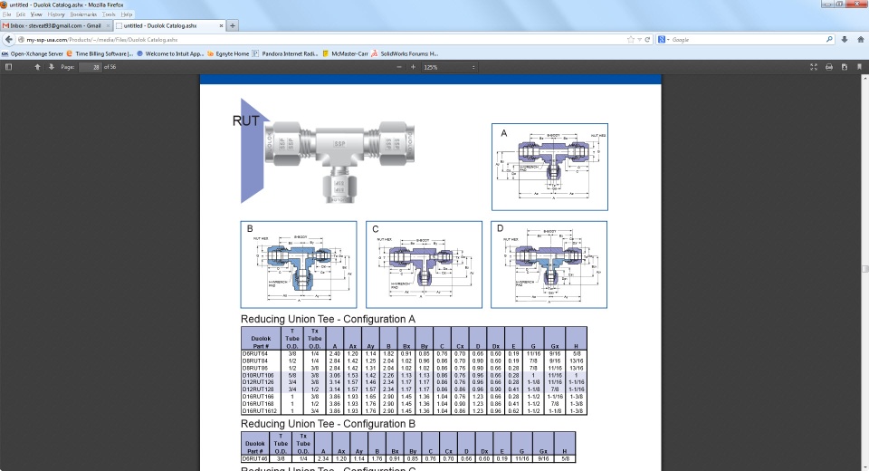This screenshot has height=471, width=869.
Task: Open the Time Billing Software bookmark
Action: [100, 53]
